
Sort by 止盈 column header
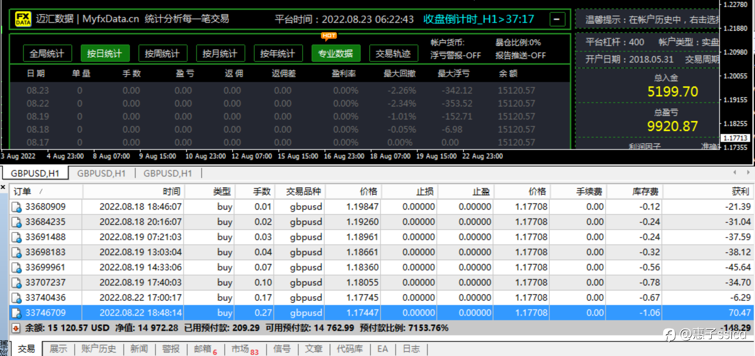click(466, 191)
